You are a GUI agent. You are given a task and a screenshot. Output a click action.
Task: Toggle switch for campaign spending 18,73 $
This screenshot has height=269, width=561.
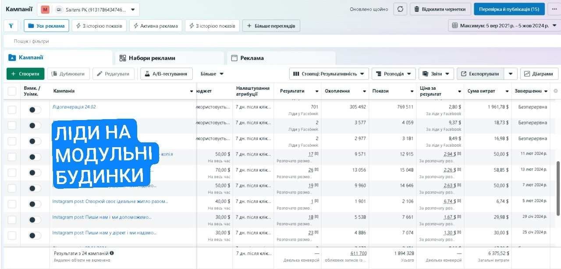click(x=35, y=125)
